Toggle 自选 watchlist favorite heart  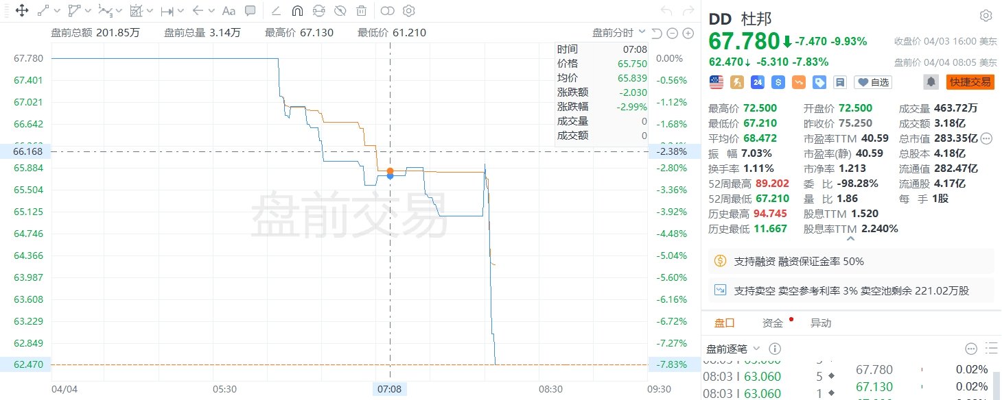point(872,82)
